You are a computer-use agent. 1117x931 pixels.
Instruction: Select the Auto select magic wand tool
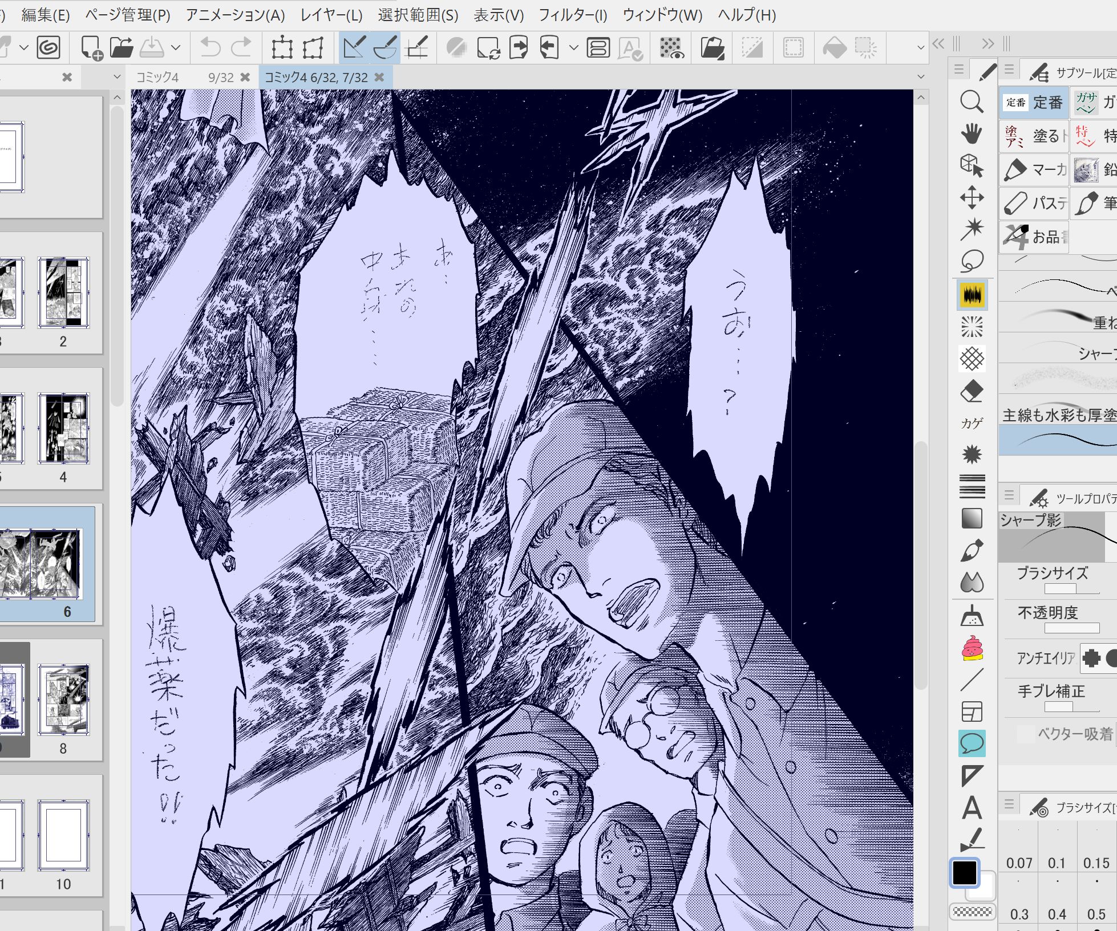(x=972, y=229)
